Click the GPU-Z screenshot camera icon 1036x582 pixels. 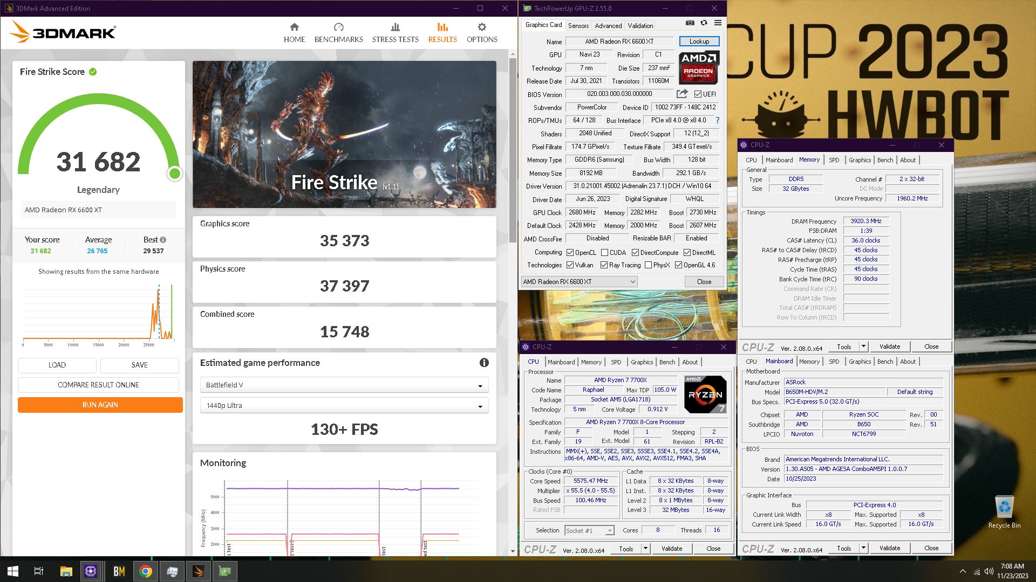[x=690, y=23]
